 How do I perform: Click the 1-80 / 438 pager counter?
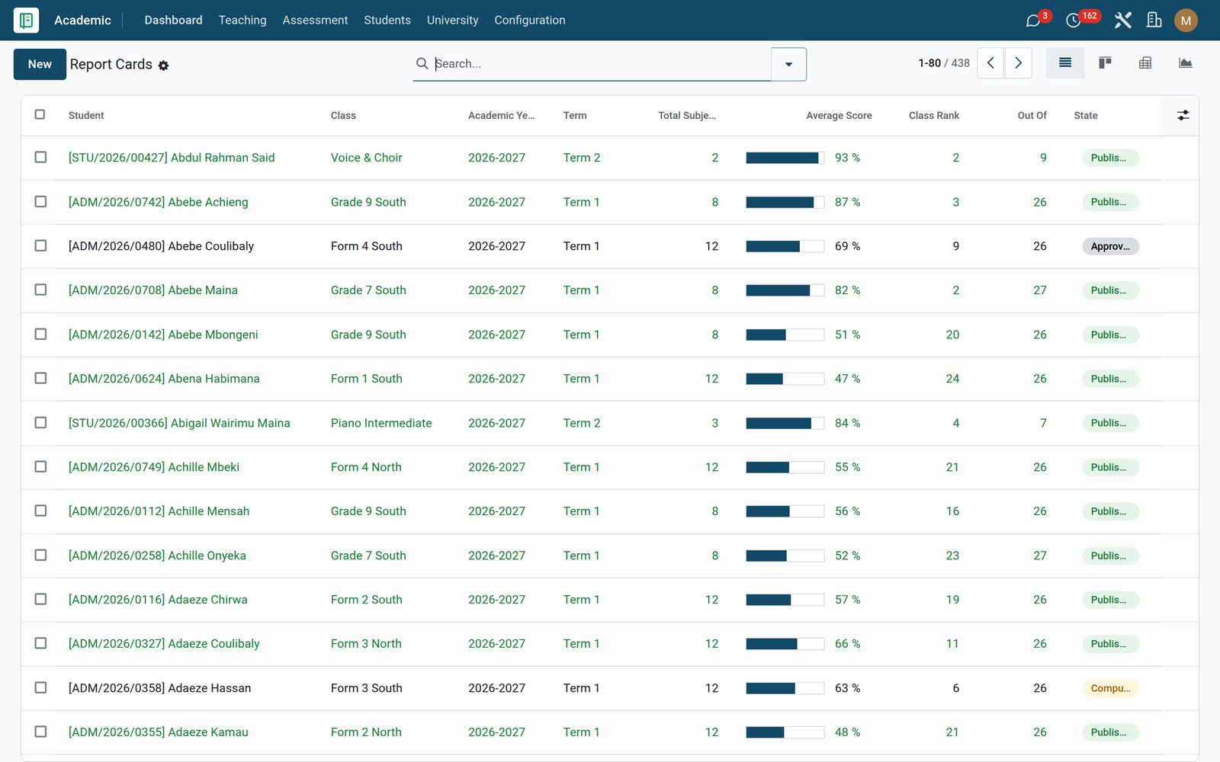point(944,63)
